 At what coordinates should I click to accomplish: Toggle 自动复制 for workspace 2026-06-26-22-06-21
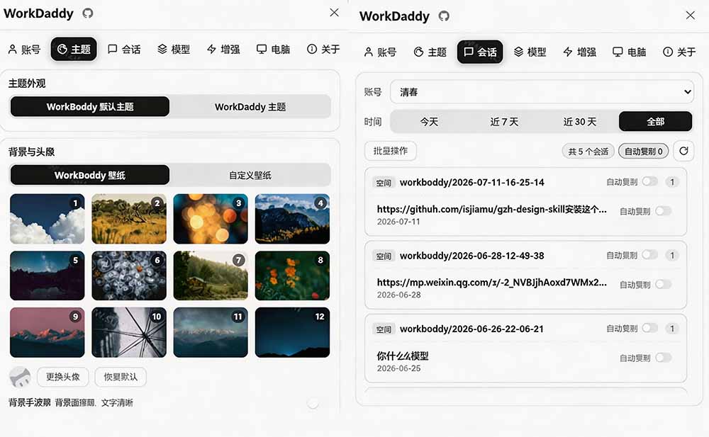pos(649,328)
